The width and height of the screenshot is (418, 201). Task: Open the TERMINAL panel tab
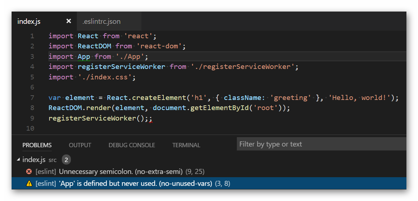pos(186,145)
